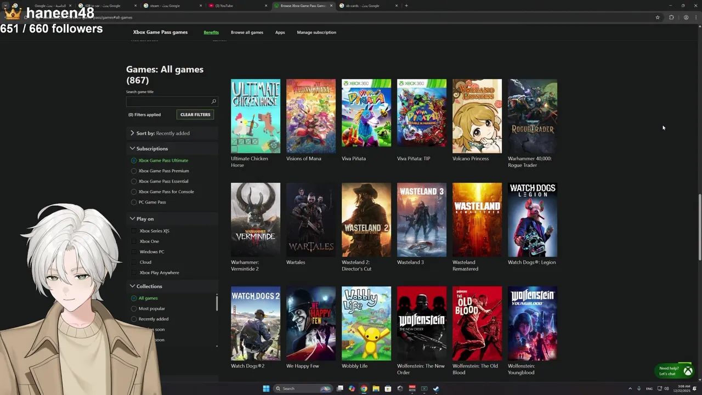Close the YouTube tab

pos(267,5)
